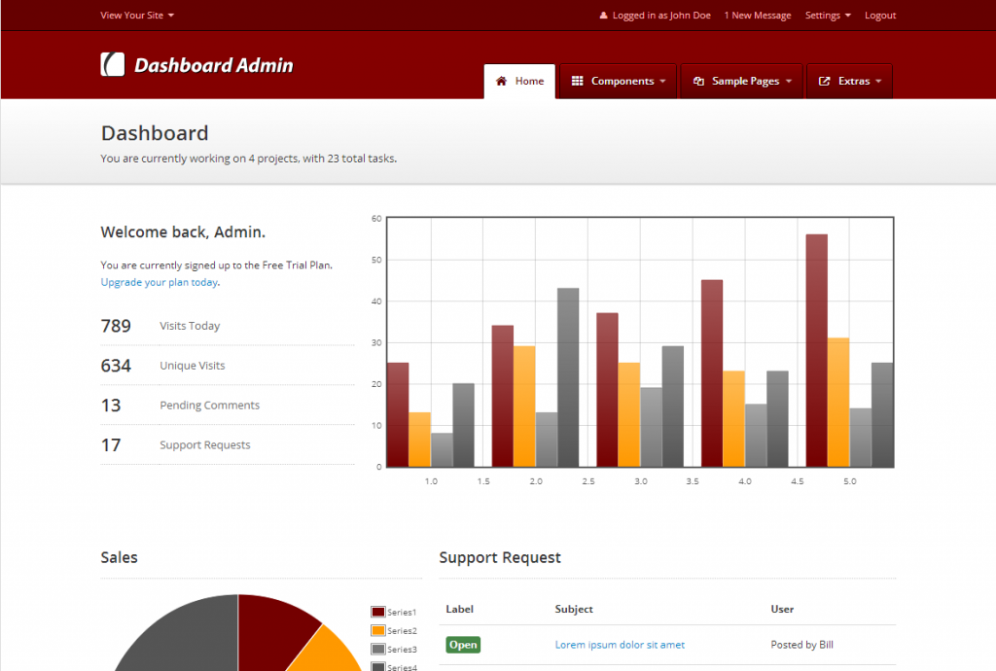
Task: Click the Series1 dark red legend swatch
Action: (377, 612)
